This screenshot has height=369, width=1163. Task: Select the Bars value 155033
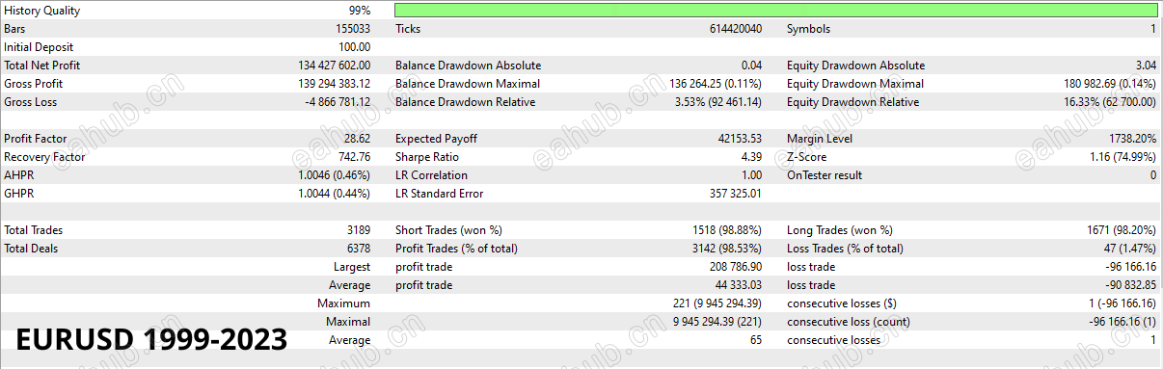click(353, 29)
